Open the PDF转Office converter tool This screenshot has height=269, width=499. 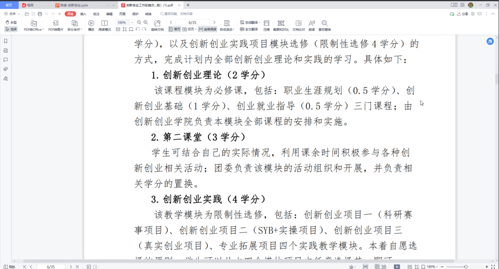point(33,25)
